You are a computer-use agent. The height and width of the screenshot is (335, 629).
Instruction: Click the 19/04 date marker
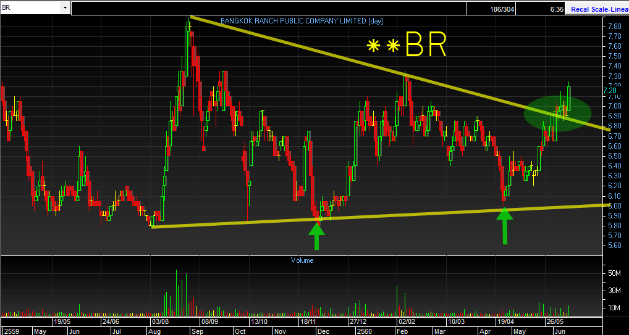(505, 322)
